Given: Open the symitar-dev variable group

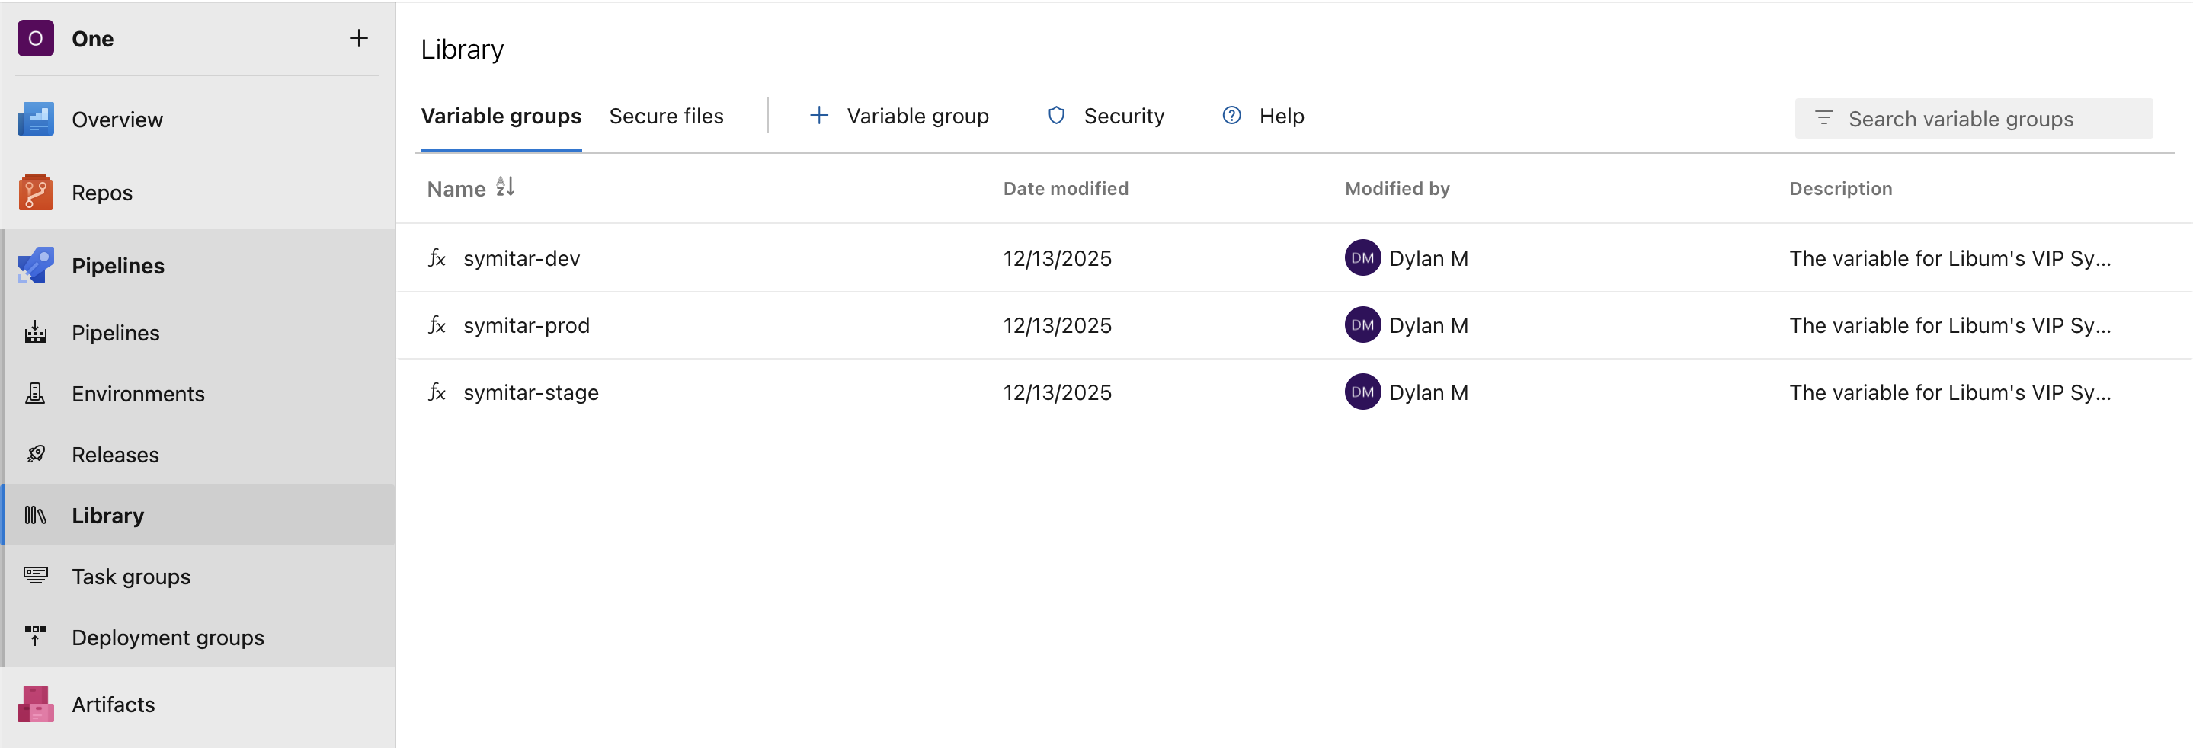Looking at the screenshot, I should (x=522, y=258).
